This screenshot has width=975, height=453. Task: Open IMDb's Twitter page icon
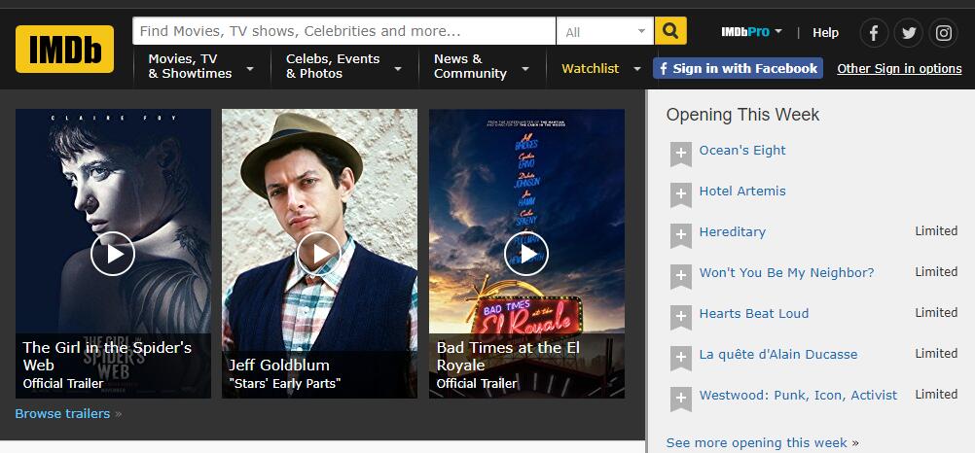point(909,33)
